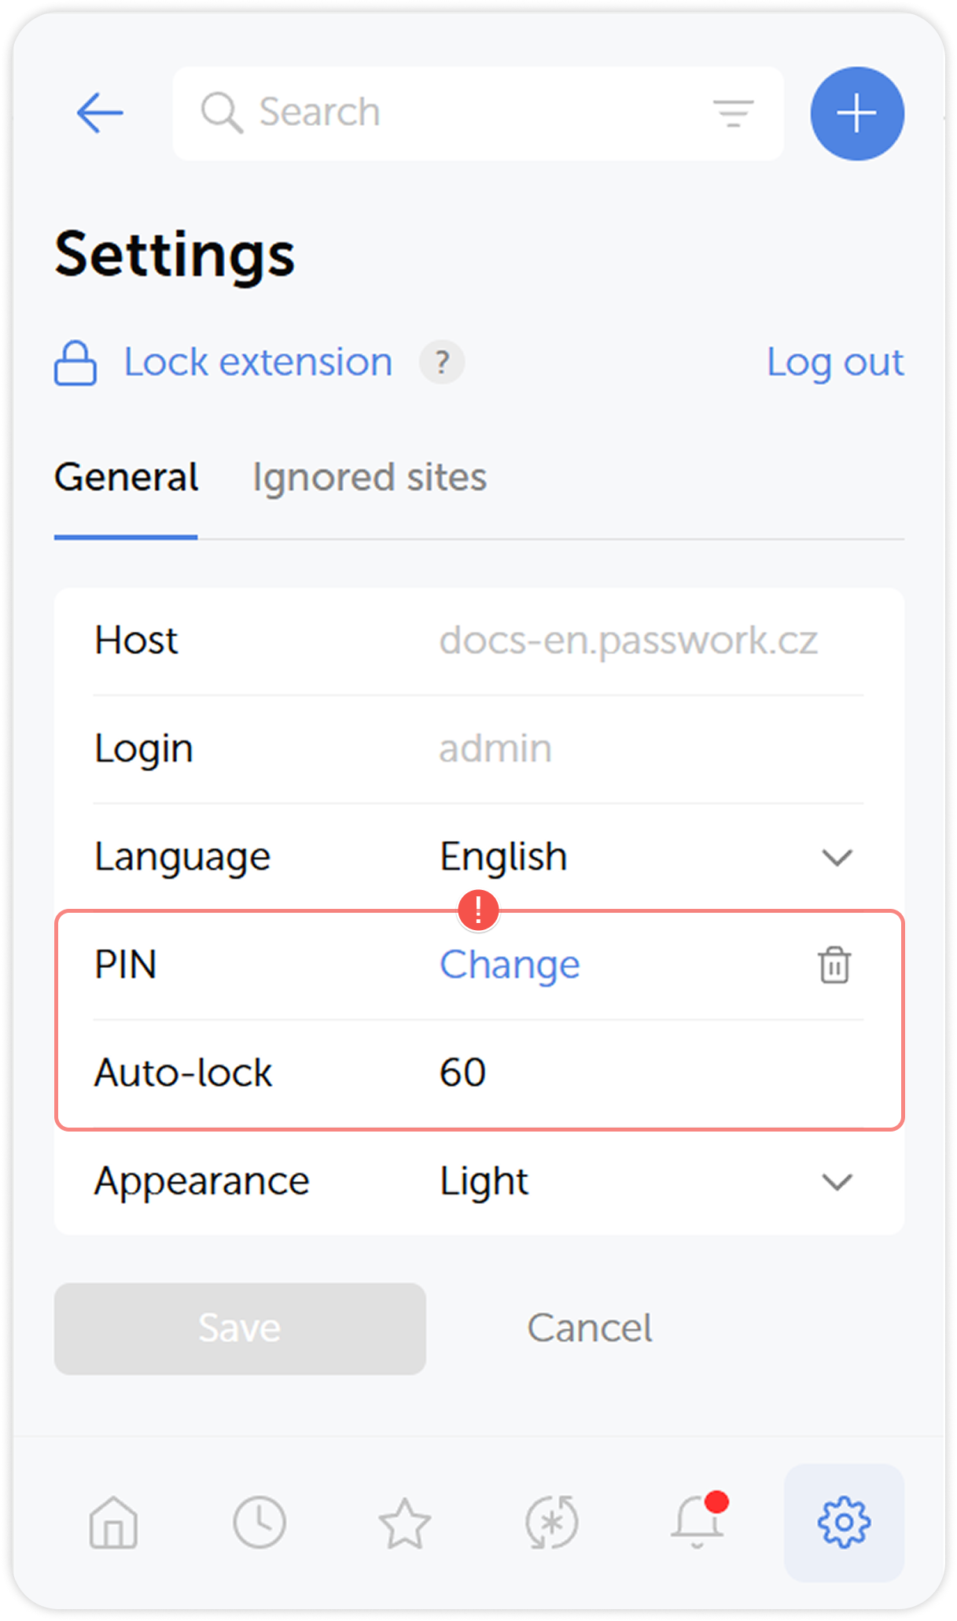Open the search filter icon
The image size is (957, 1621).
tap(734, 112)
